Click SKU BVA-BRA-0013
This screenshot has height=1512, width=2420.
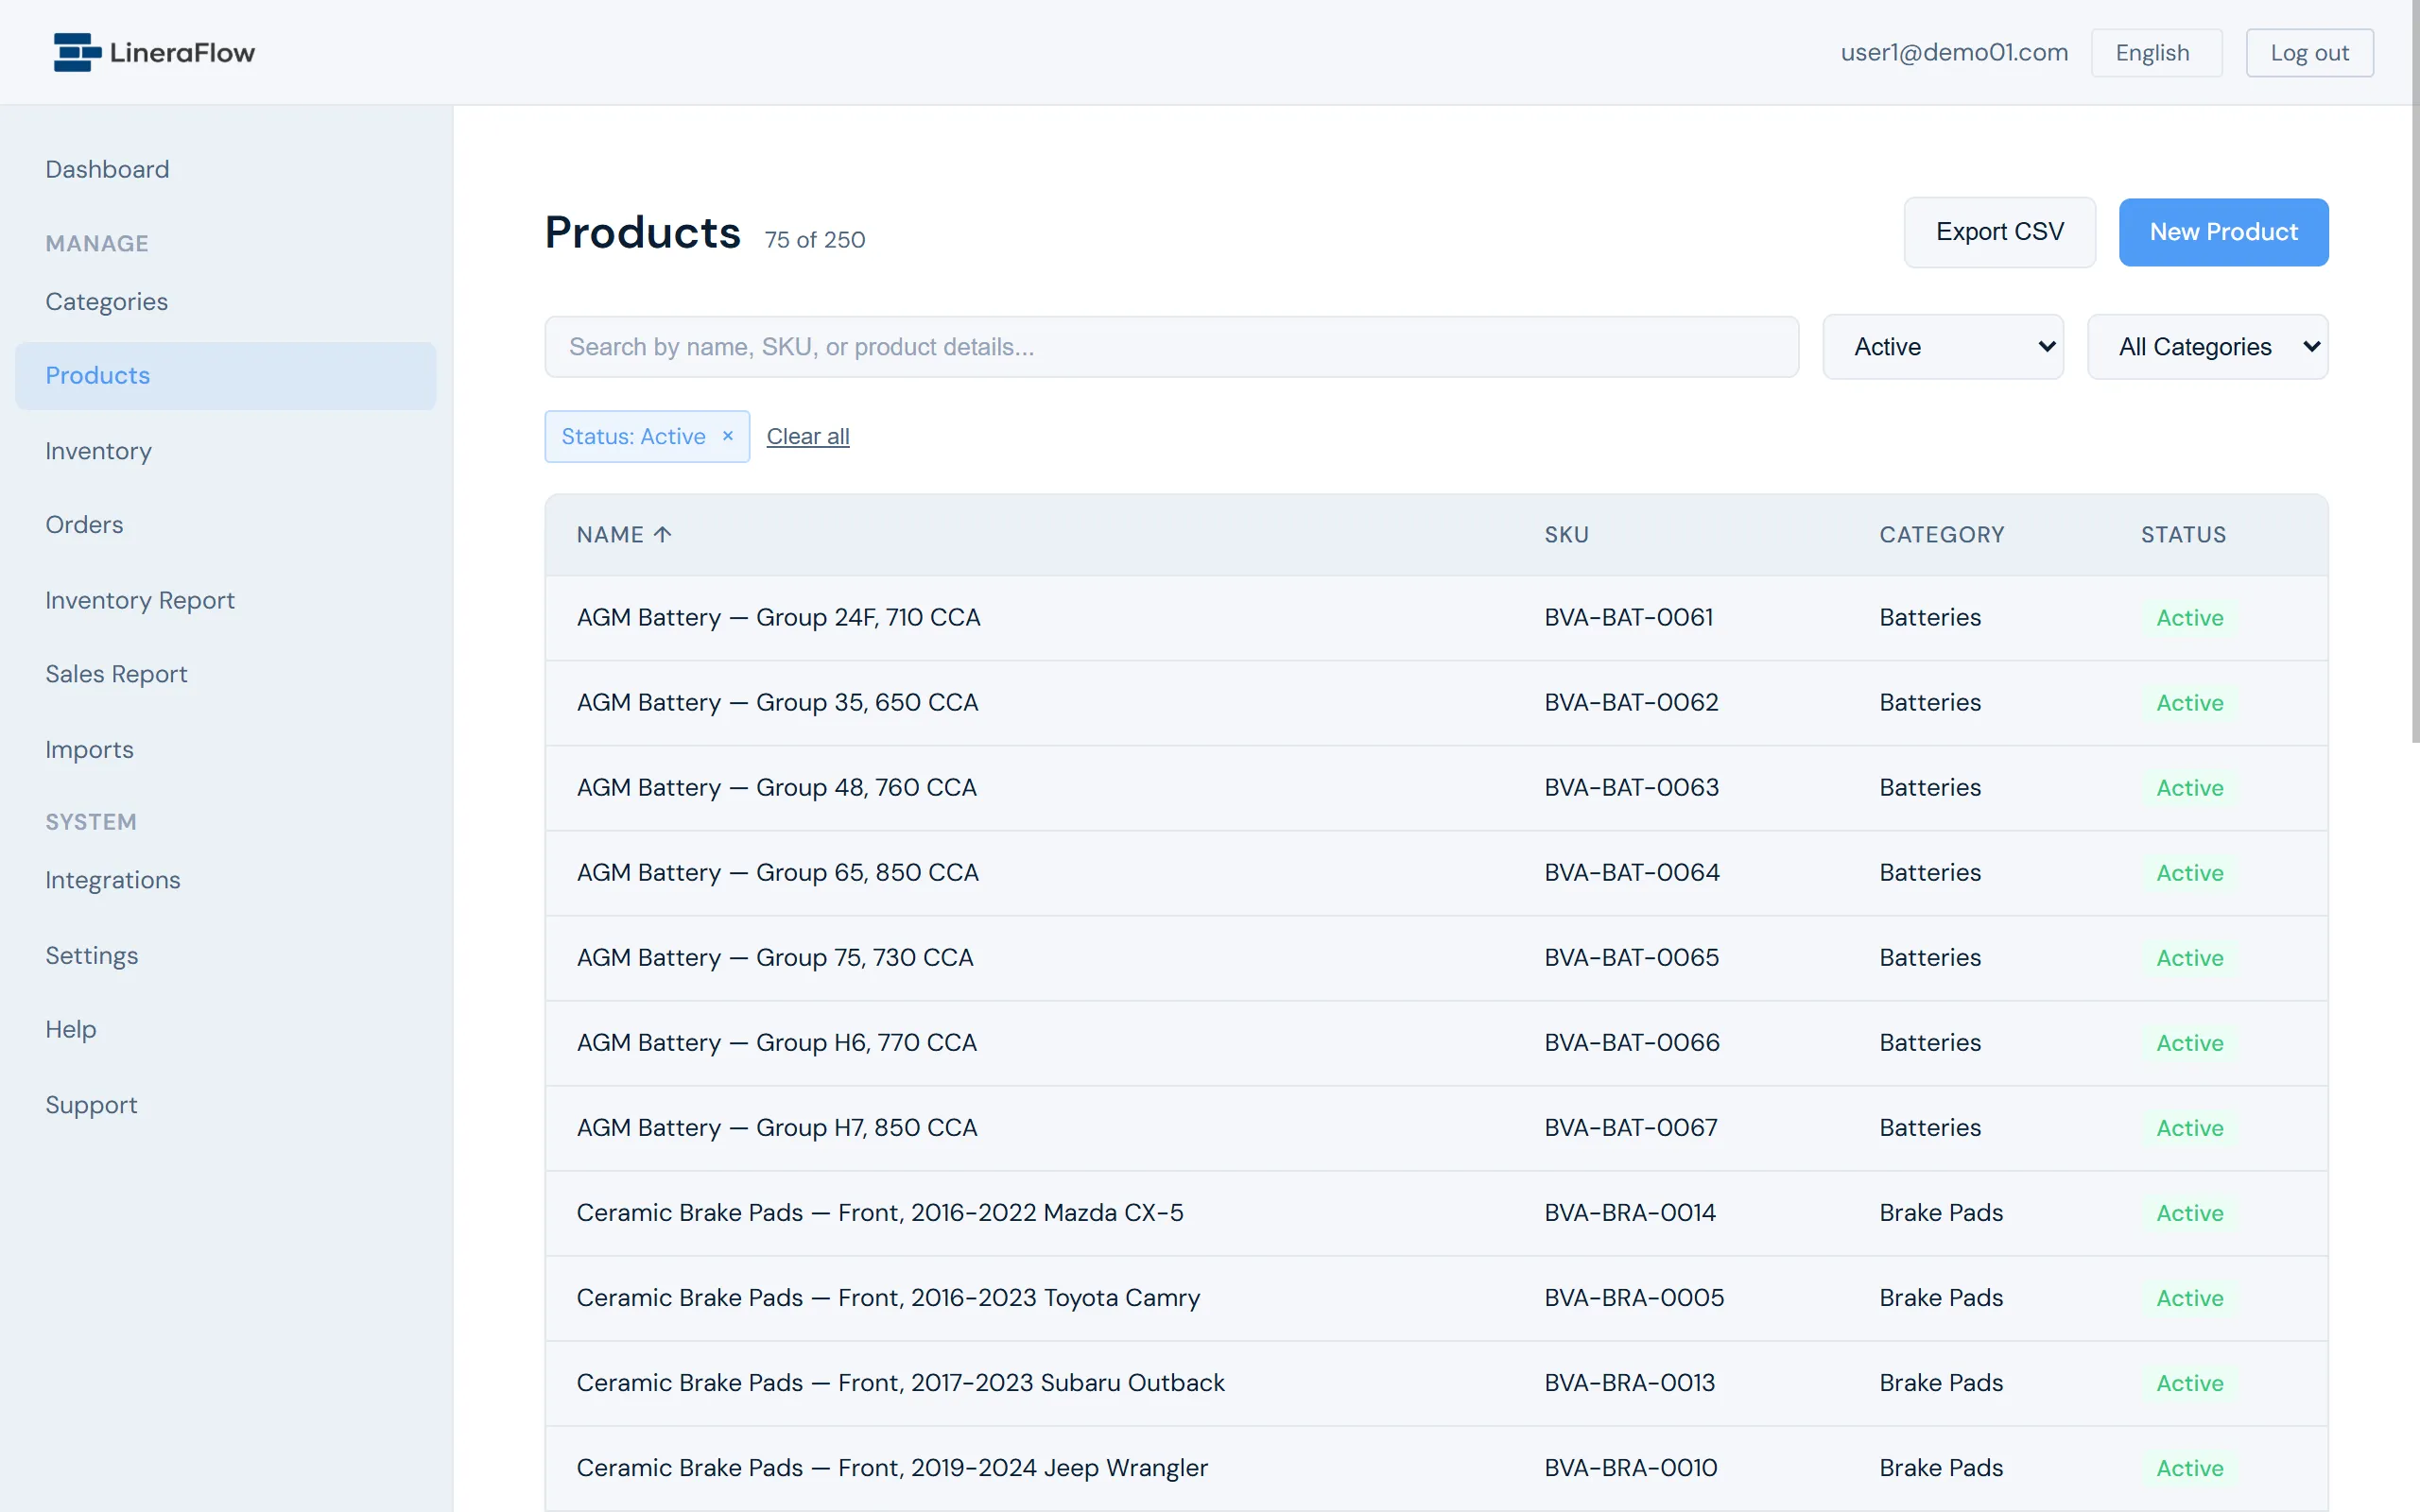[x=1629, y=1383]
